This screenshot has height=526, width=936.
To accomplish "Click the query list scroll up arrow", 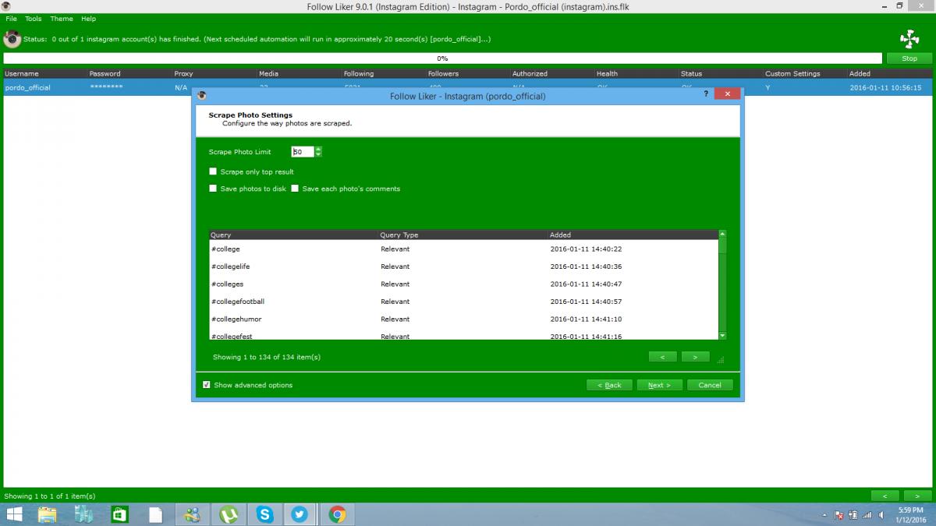I will coord(722,234).
